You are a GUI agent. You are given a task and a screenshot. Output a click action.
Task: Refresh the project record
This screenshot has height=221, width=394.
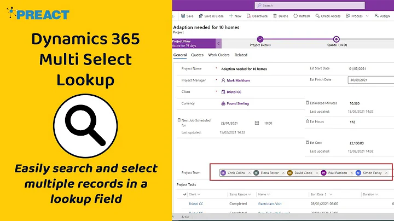[x=302, y=16]
